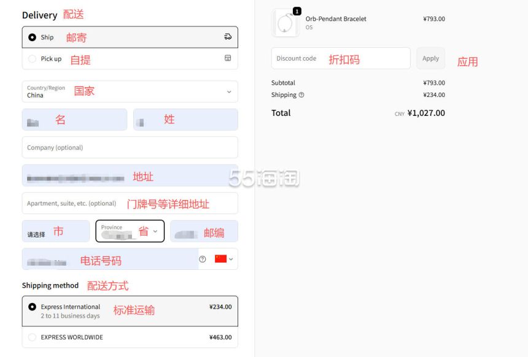Open the phone country code chevron
This screenshot has width=528, height=357.
[x=231, y=259]
